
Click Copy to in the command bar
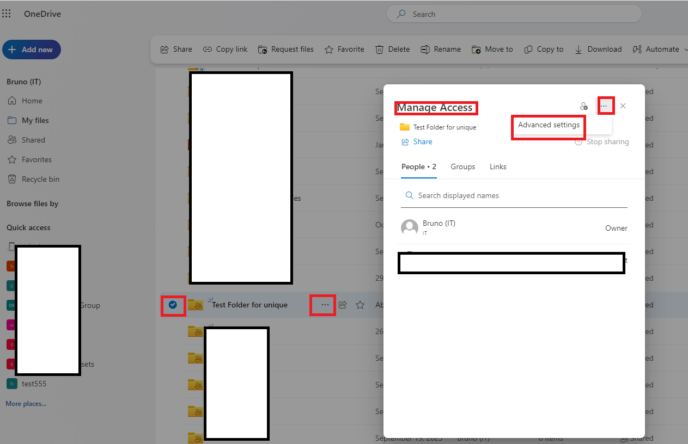544,49
